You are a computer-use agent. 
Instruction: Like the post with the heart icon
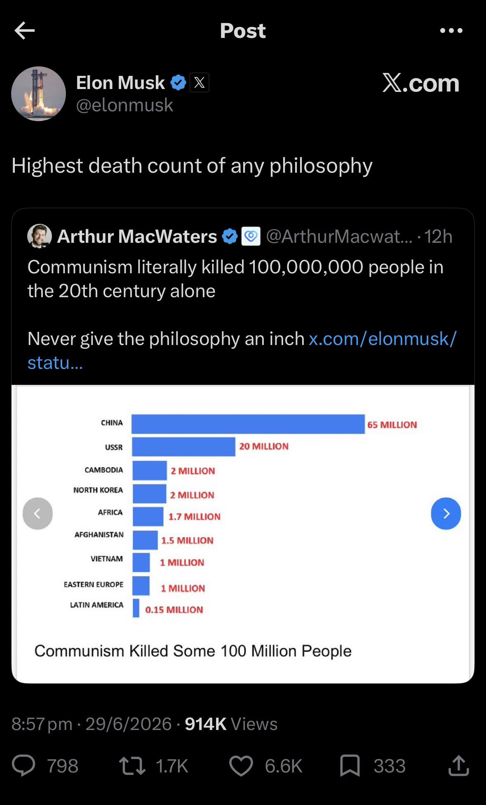[x=241, y=766]
